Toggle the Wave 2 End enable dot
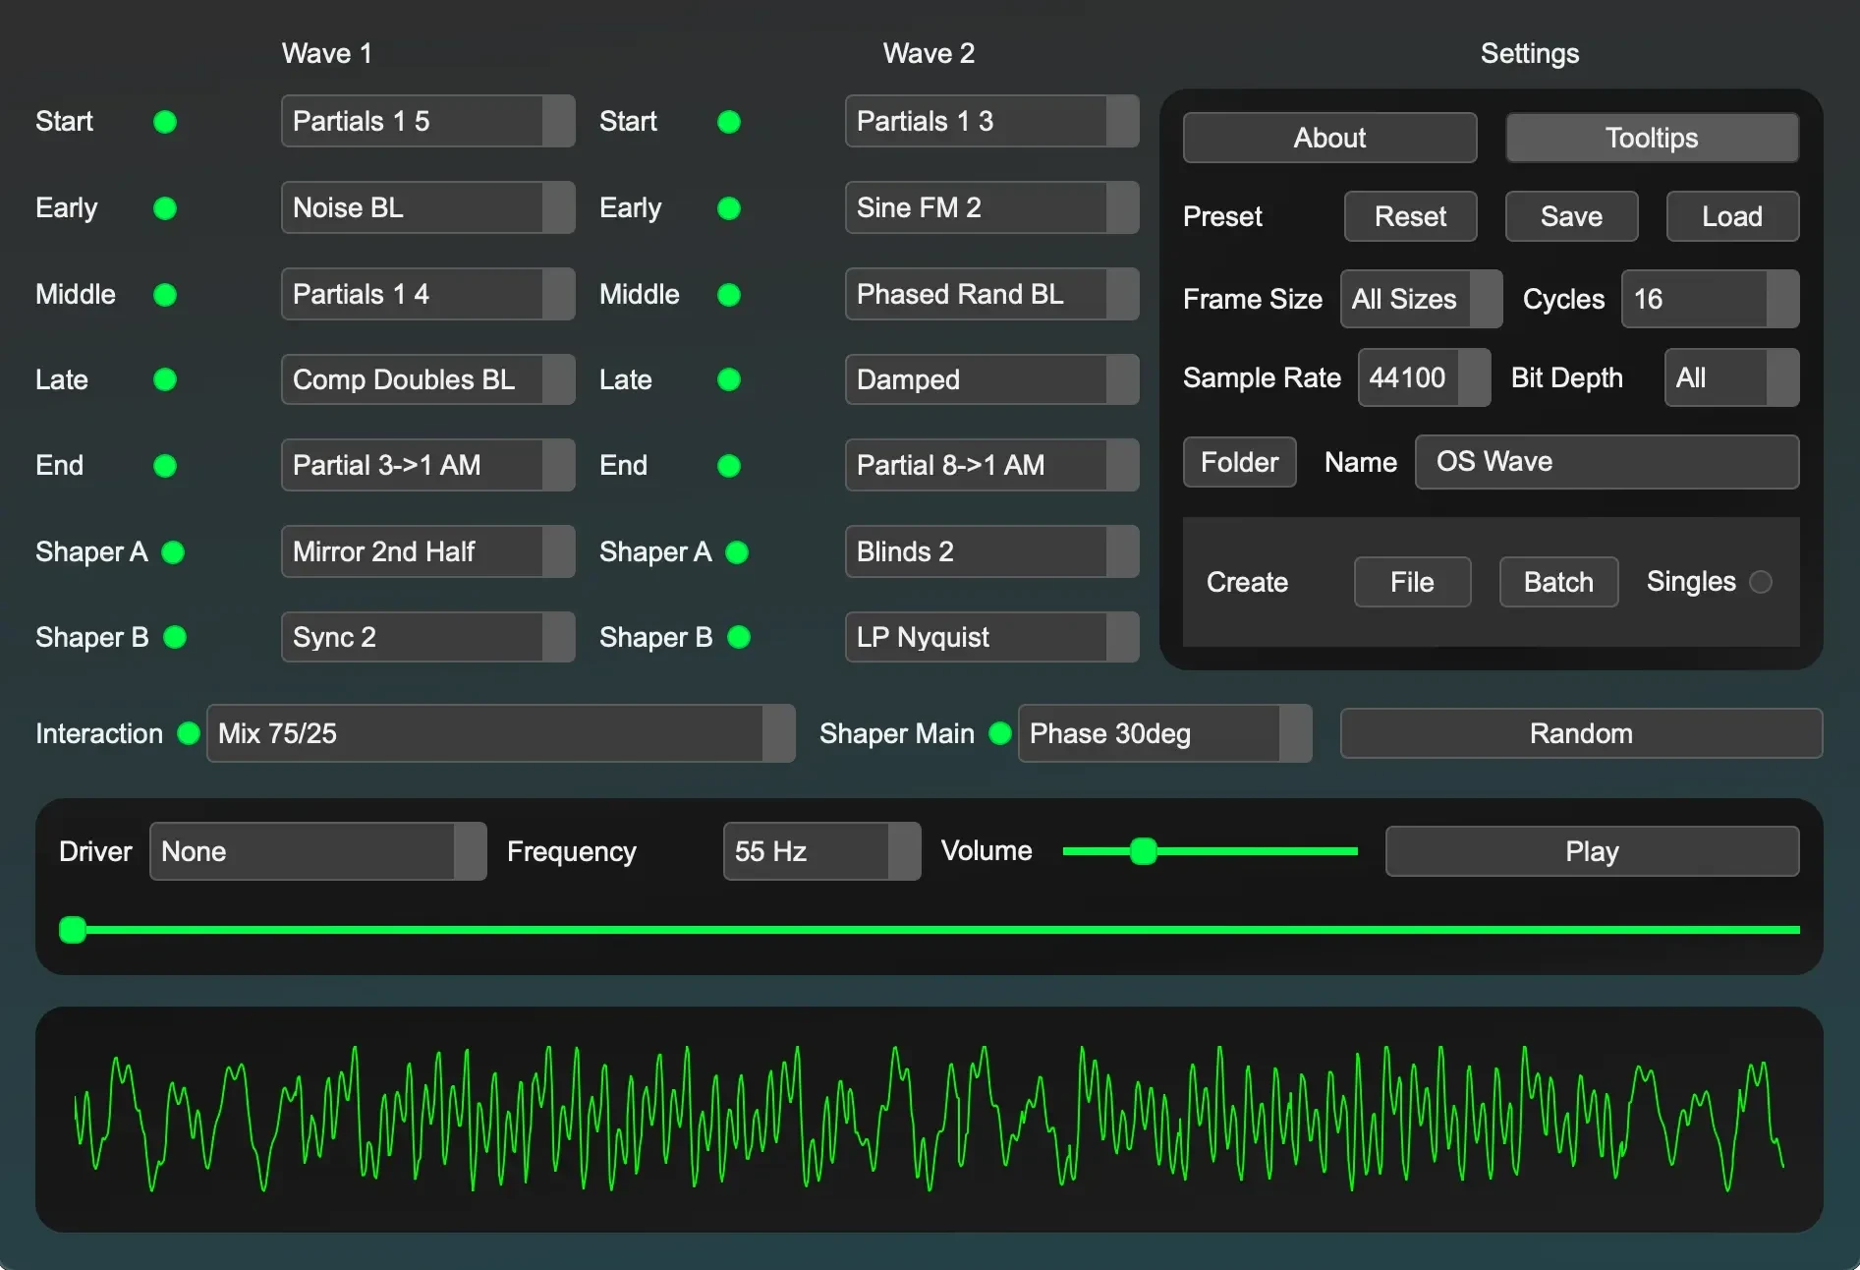Image resolution: width=1860 pixels, height=1270 pixels. click(x=729, y=466)
